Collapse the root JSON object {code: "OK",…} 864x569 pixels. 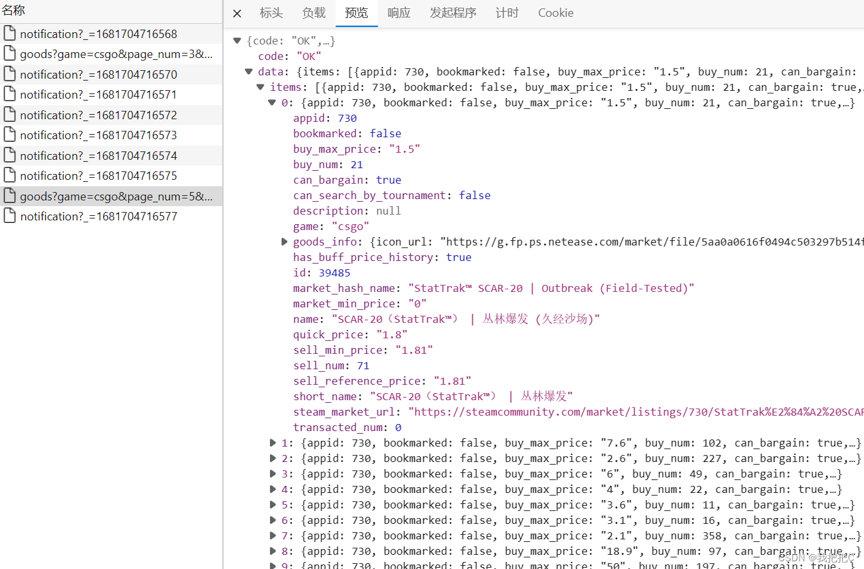[x=237, y=41]
